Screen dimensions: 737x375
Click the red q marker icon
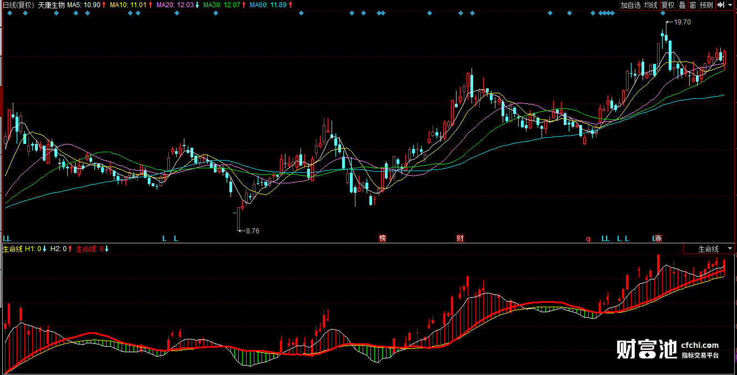[x=588, y=239]
